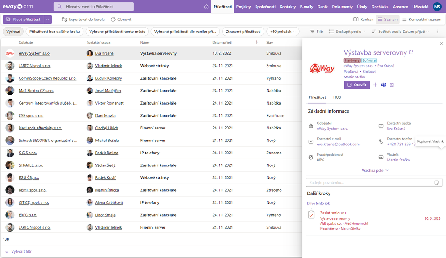Click Vytvořit filtr at the bottom
The width and height of the screenshot is (446, 258).
18,251
